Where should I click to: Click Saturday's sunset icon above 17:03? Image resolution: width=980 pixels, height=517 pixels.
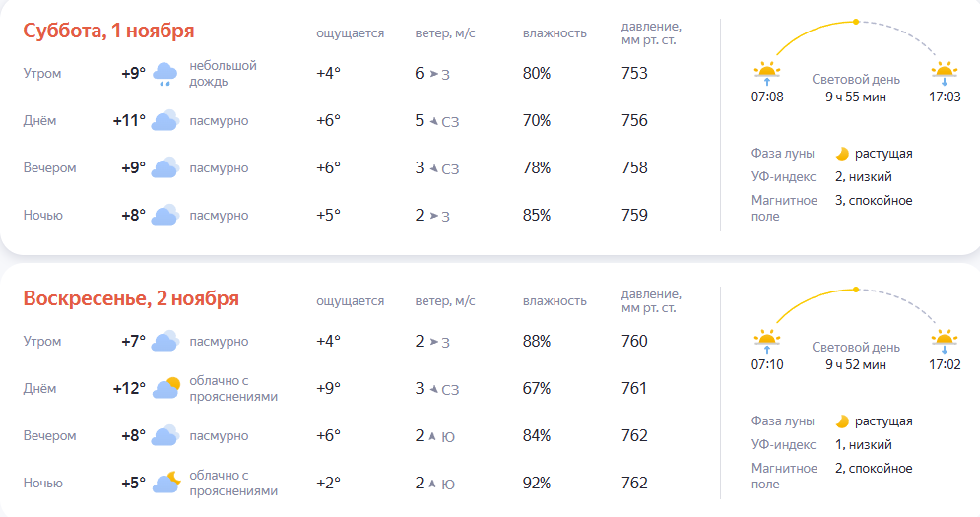(945, 74)
